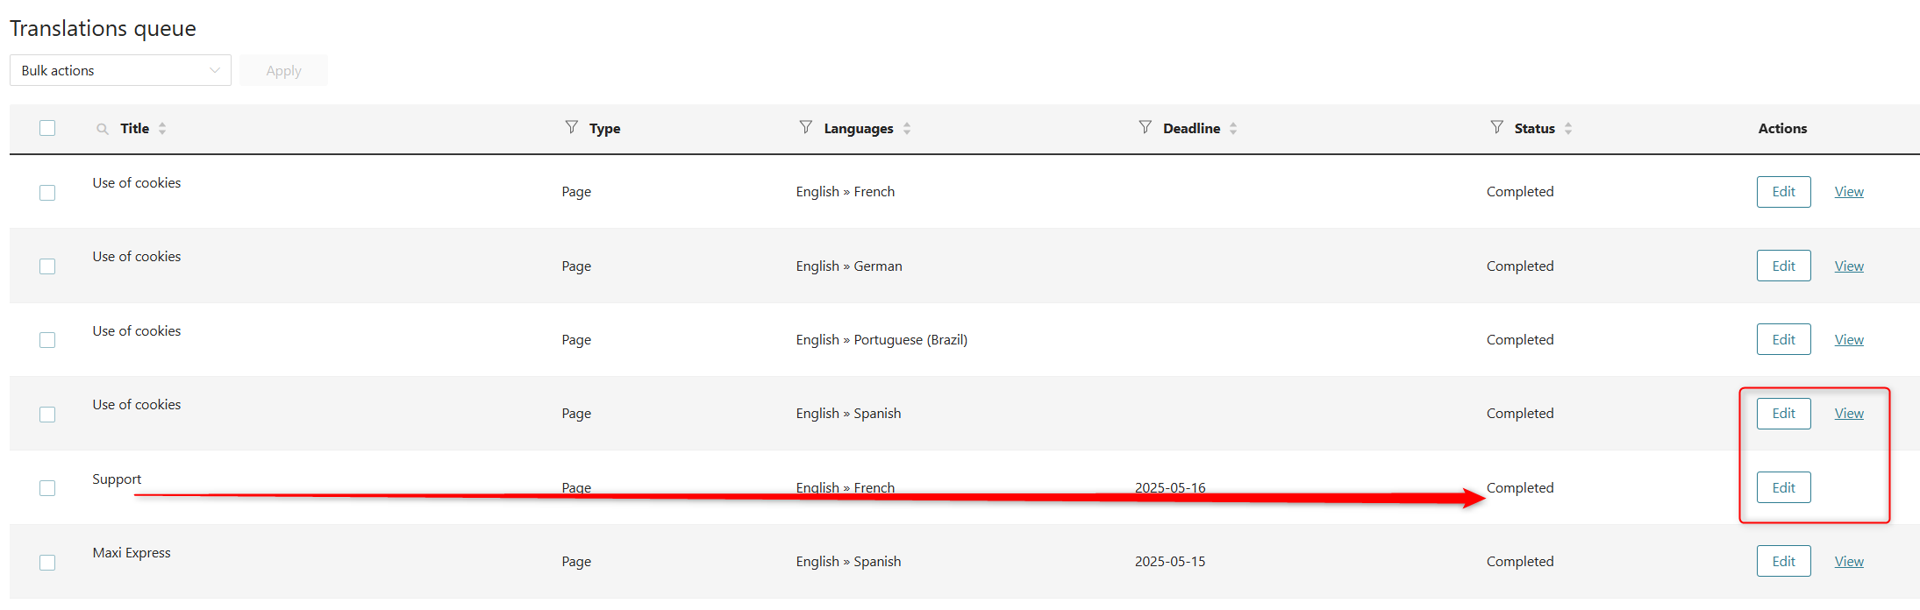Screen dimensions: 1920x610
Task: Click the Title column header label
Action: [x=135, y=128]
